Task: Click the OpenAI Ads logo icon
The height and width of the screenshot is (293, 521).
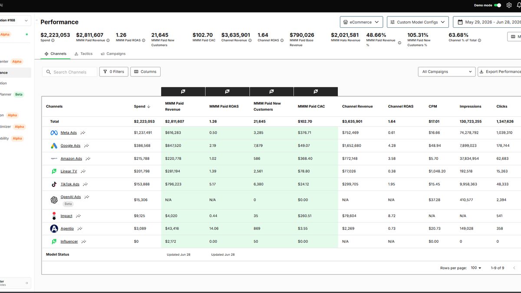Action: (x=54, y=200)
